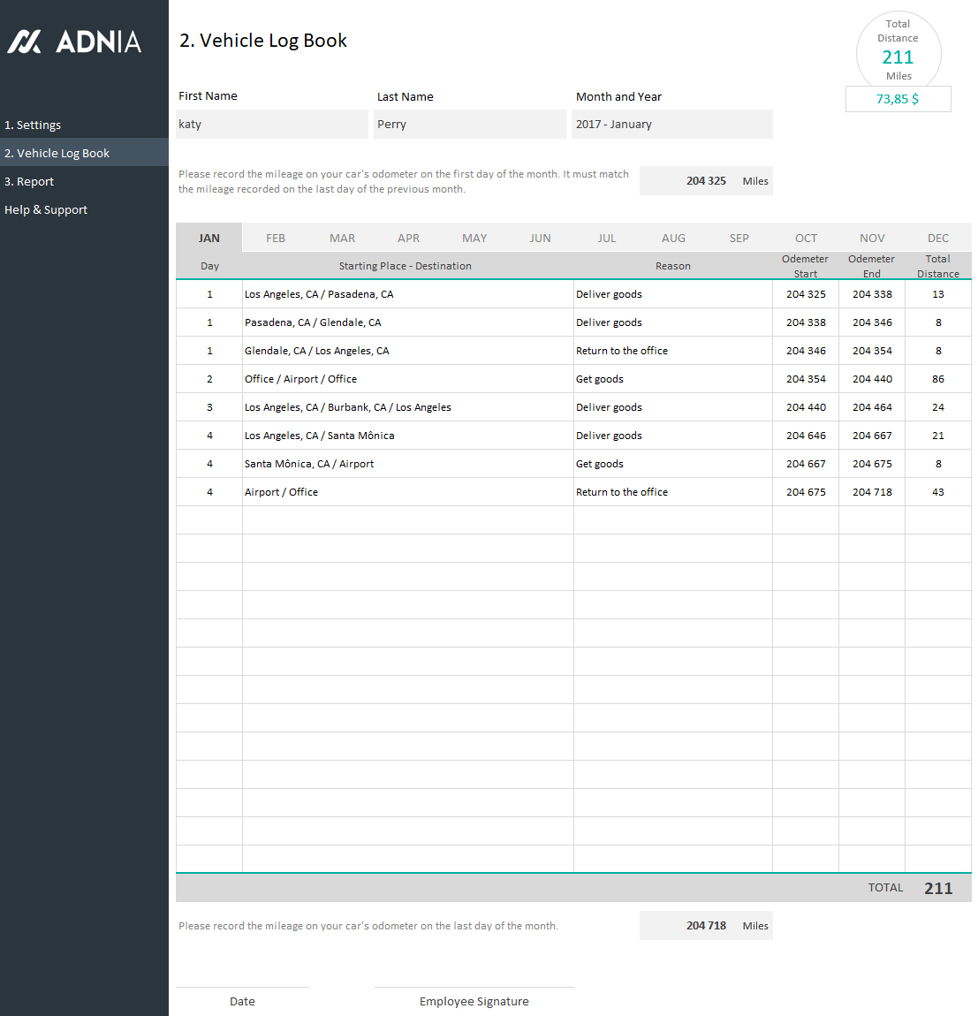978x1016 pixels.
Task: Open the JUN month tab
Action: point(540,238)
